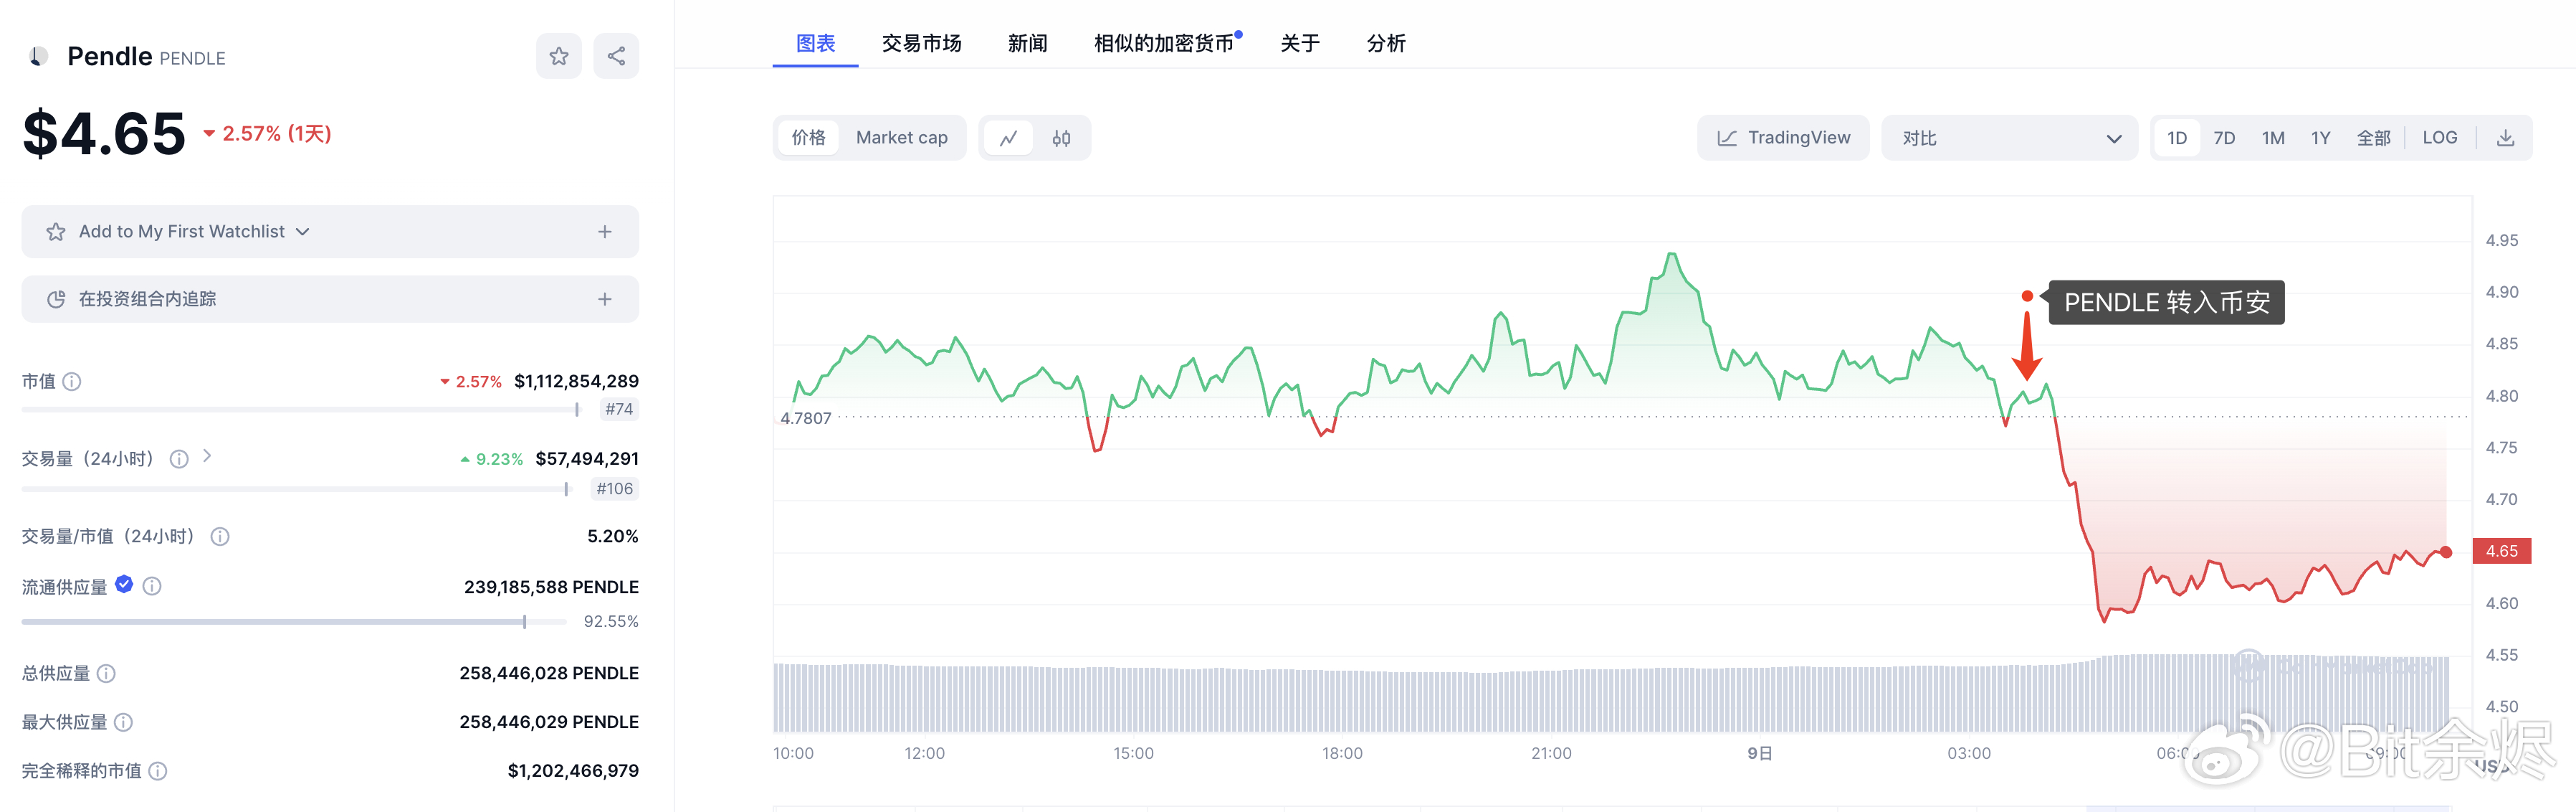Click the line chart toggle icon

tap(1008, 136)
